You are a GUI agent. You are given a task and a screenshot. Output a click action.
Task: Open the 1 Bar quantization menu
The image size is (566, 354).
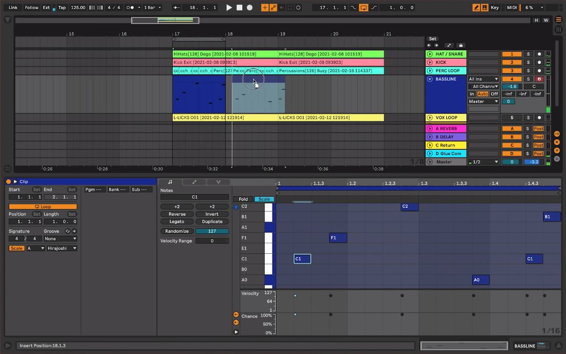coord(152,8)
